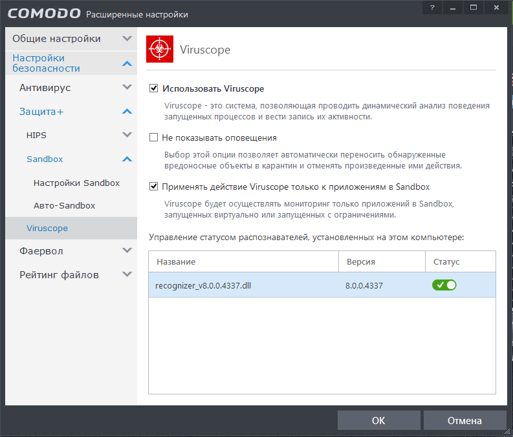Select Viruscope item in sidebar
This screenshot has height=437, width=513.
point(71,228)
